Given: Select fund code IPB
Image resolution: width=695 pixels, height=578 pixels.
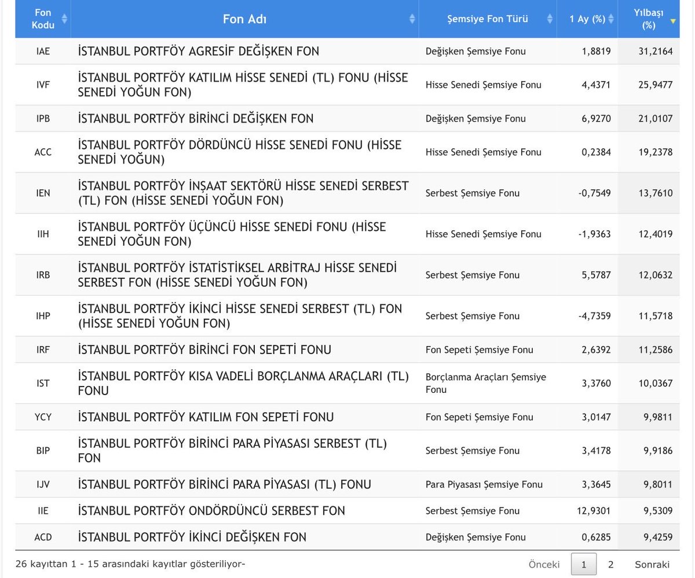Looking at the screenshot, I should point(43,119).
